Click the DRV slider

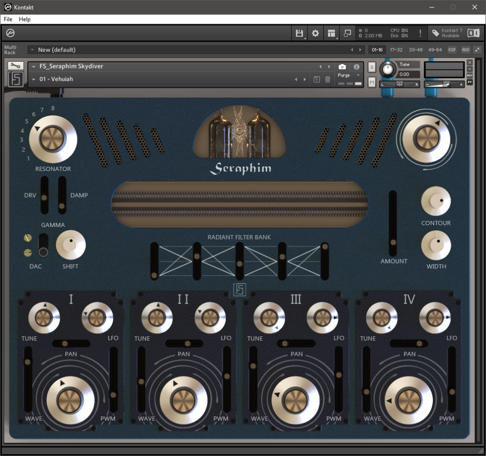point(44,195)
